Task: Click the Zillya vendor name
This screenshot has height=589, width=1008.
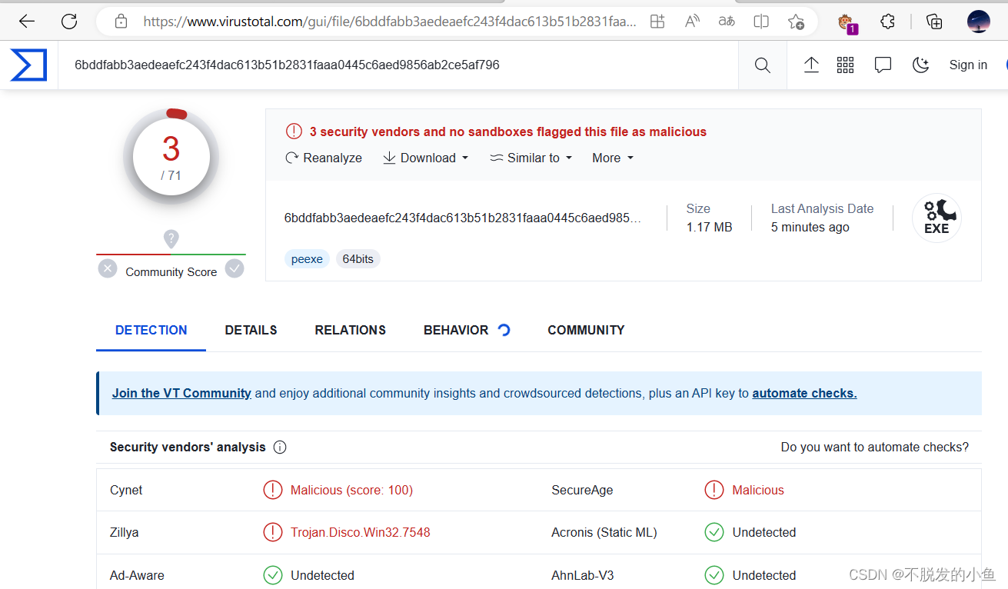Action: (x=125, y=532)
